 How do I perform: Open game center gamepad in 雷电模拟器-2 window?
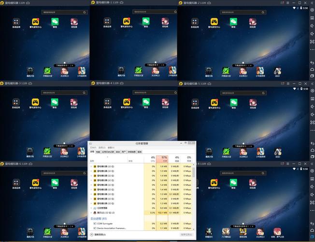[214, 22]
